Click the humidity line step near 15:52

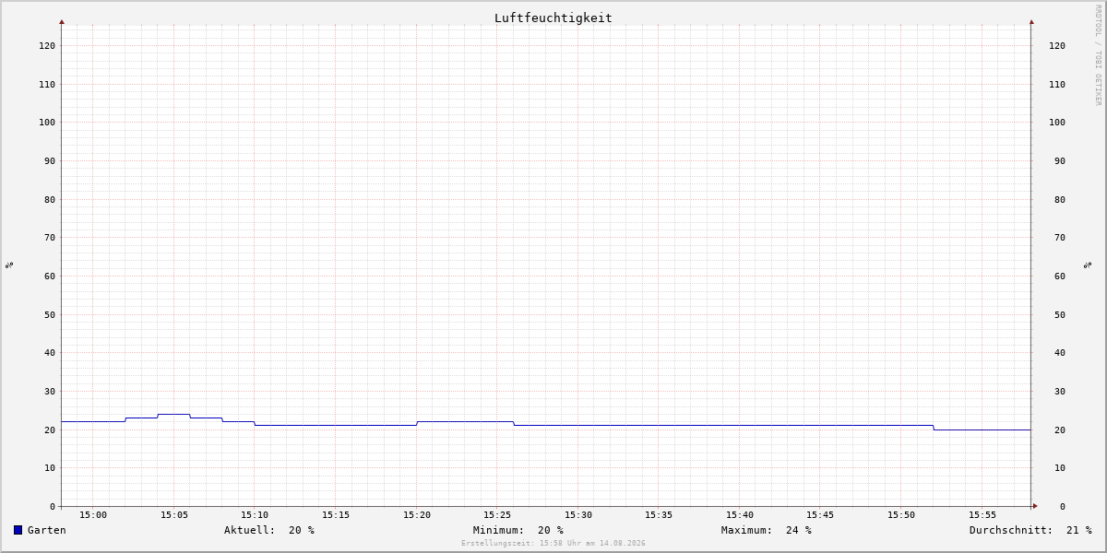coord(934,428)
